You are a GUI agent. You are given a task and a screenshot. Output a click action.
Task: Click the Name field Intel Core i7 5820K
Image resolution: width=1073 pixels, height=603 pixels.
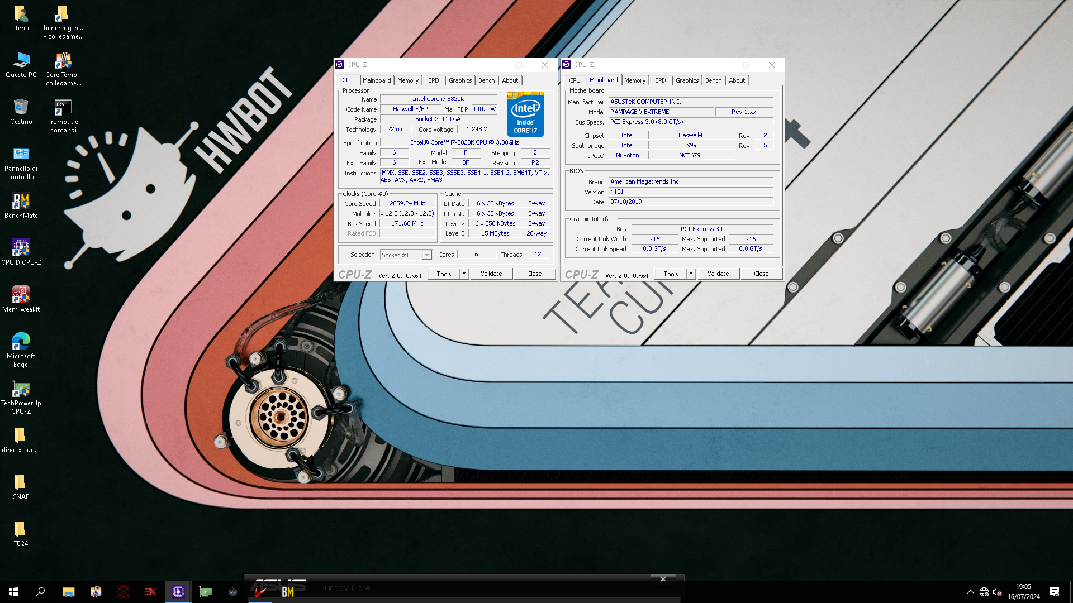[438, 99]
